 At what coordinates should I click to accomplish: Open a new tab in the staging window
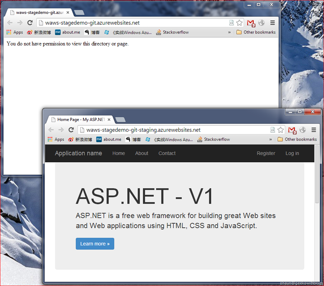coord(120,120)
